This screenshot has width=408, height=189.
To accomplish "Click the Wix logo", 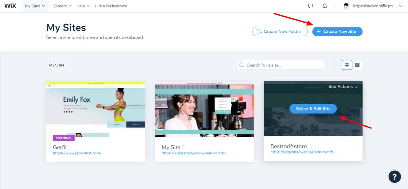I will pyautogui.click(x=10, y=6).
